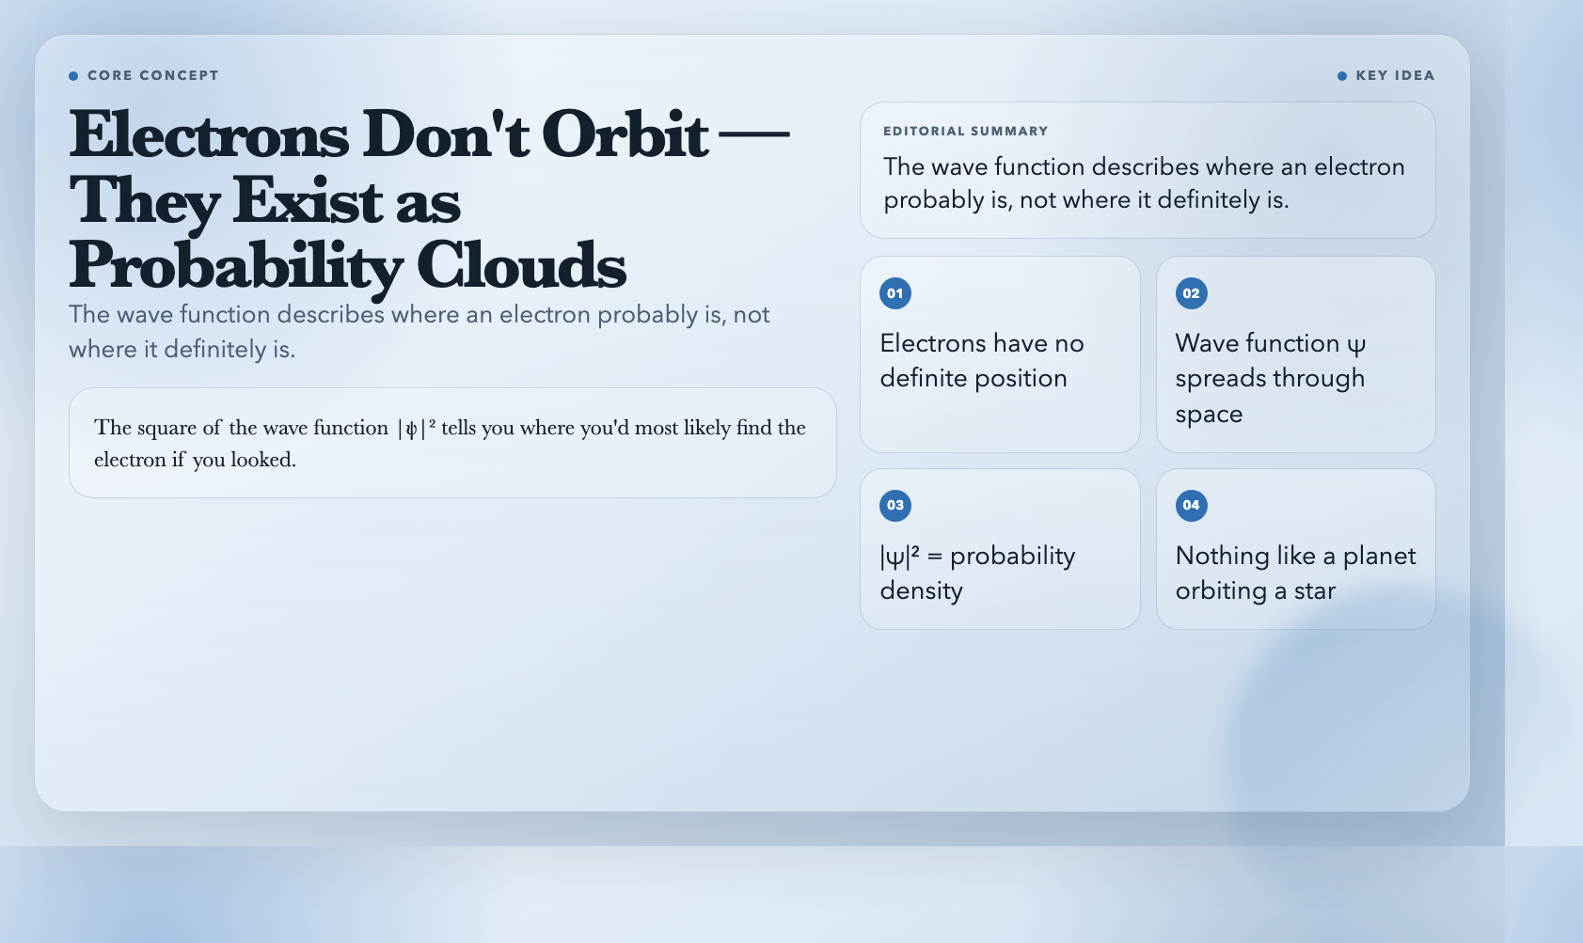Click the editorial summary sentence in the right card
Image resolution: width=1583 pixels, height=943 pixels.
tap(1144, 183)
